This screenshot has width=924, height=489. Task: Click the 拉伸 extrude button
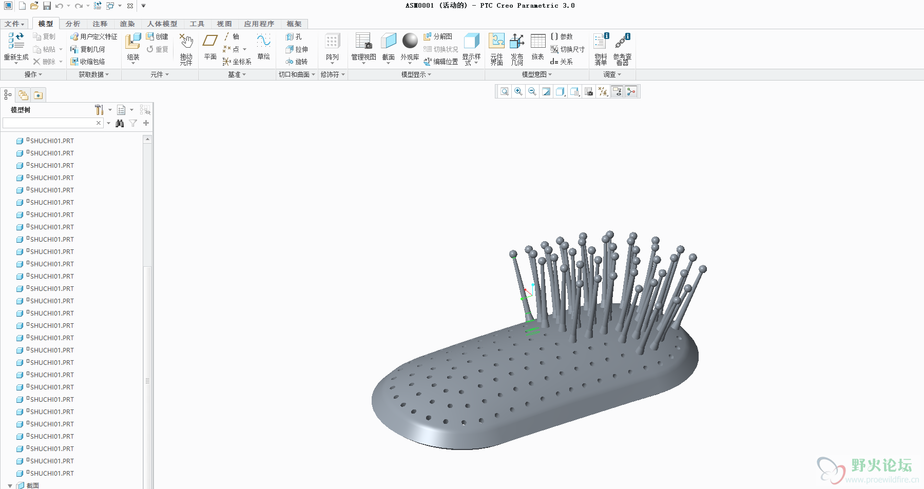pyautogui.click(x=297, y=49)
